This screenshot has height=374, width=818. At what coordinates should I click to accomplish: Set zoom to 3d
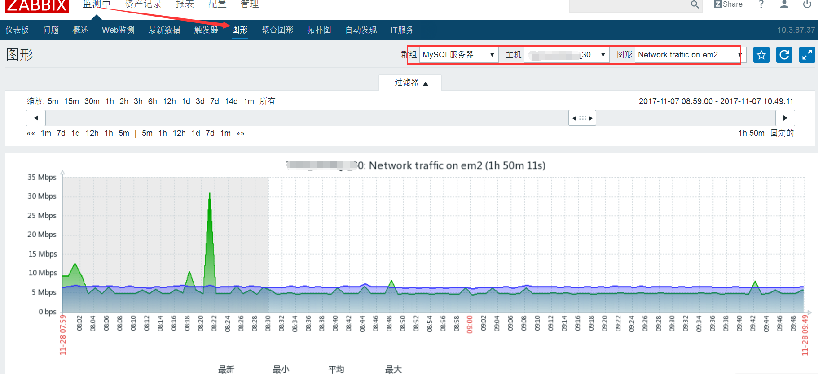200,101
